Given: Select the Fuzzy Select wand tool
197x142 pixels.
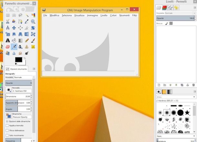Looking at the screenshot, I should click(27, 15).
